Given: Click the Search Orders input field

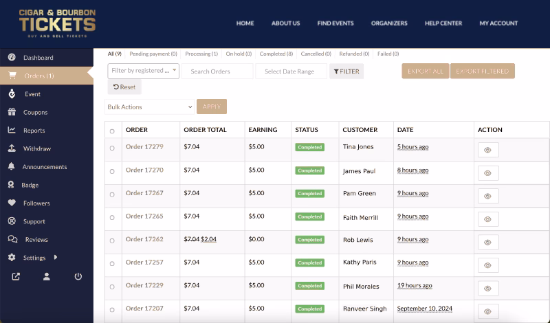Looking at the screenshot, I should pos(217,71).
